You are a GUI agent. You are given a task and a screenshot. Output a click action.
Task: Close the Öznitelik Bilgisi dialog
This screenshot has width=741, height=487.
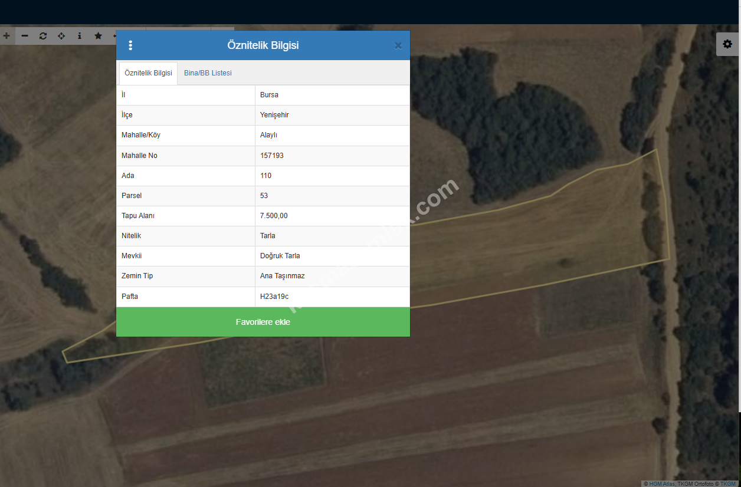(398, 45)
